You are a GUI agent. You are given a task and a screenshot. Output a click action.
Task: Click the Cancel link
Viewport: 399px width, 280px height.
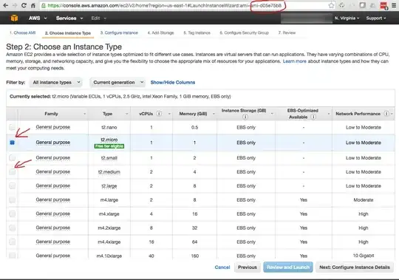[x=222, y=267]
